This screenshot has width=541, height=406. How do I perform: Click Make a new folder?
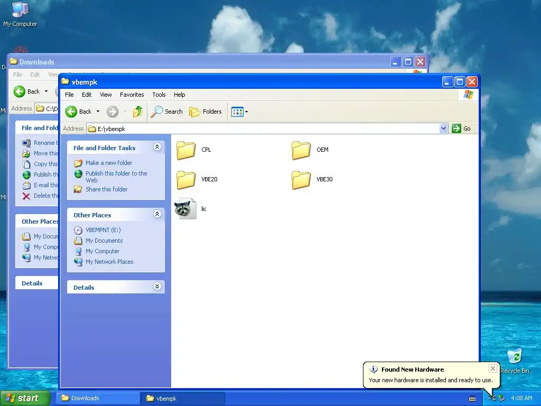[109, 163]
